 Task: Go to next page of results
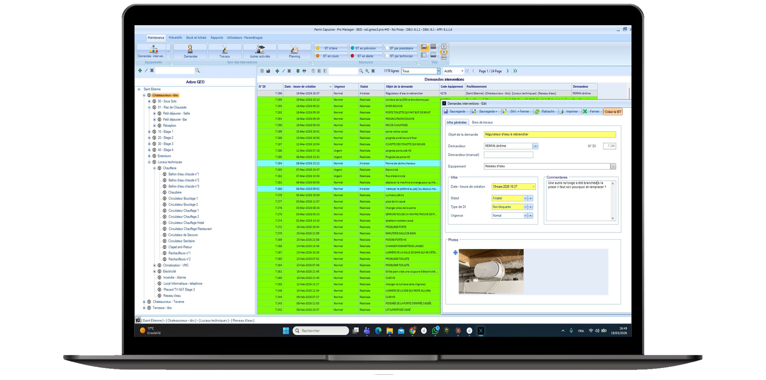pos(508,71)
